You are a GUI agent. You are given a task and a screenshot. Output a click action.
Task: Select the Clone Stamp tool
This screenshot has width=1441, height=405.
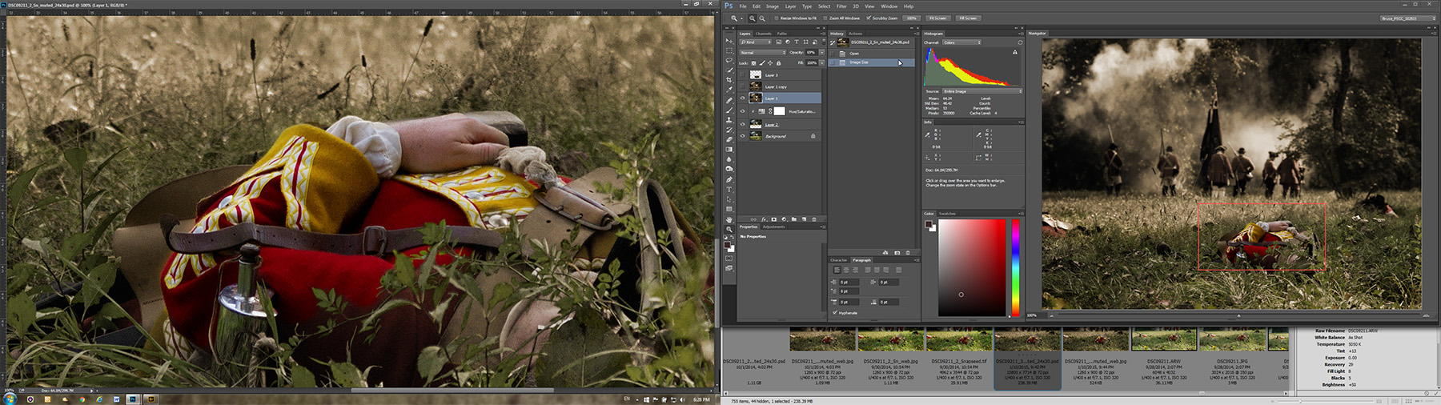tap(729, 120)
